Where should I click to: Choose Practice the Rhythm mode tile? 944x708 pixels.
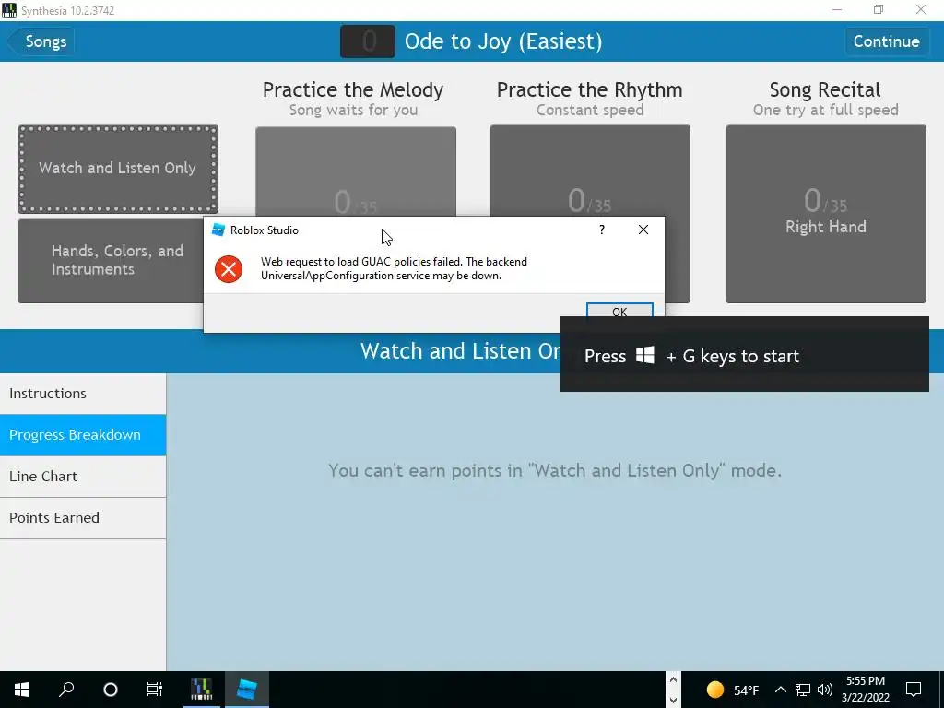(590, 171)
